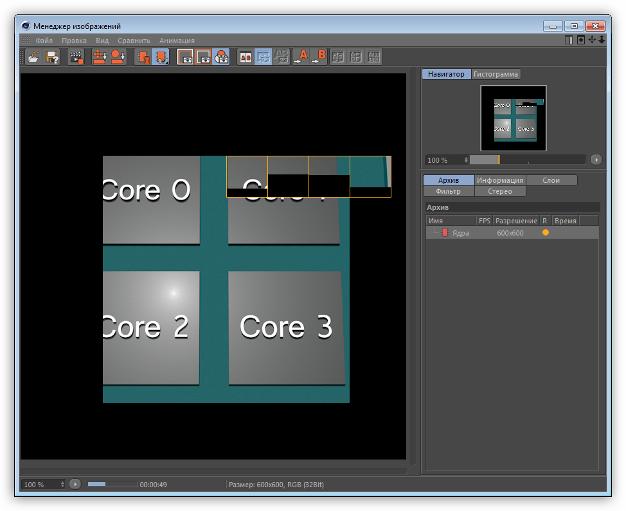The width and height of the screenshot is (626, 511).
Task: Toggle the highlighted multi-pass display button
Action: 222,57
